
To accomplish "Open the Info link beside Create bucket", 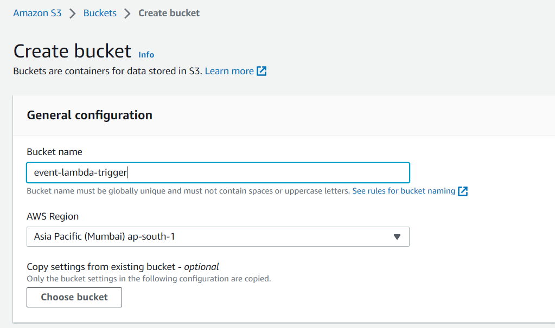I will [146, 55].
